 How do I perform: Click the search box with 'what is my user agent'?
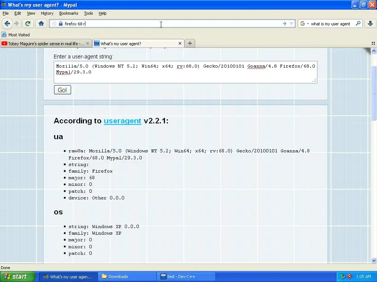330,24
